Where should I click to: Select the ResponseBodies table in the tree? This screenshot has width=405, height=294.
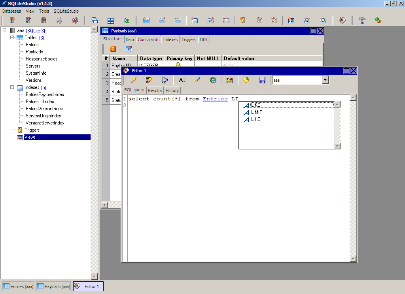pyautogui.click(x=42, y=59)
